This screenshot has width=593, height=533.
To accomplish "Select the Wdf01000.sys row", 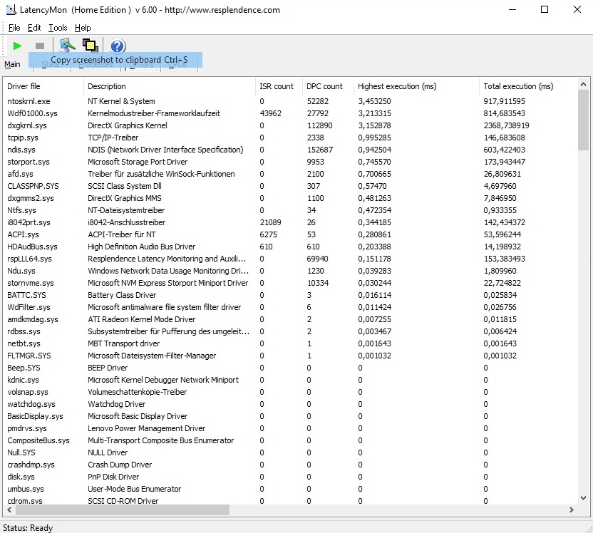I will [291, 113].
